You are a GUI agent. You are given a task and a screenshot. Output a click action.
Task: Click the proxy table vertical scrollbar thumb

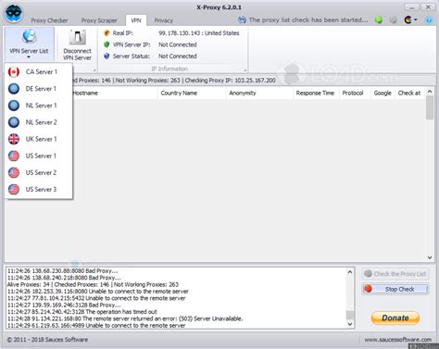click(430, 107)
